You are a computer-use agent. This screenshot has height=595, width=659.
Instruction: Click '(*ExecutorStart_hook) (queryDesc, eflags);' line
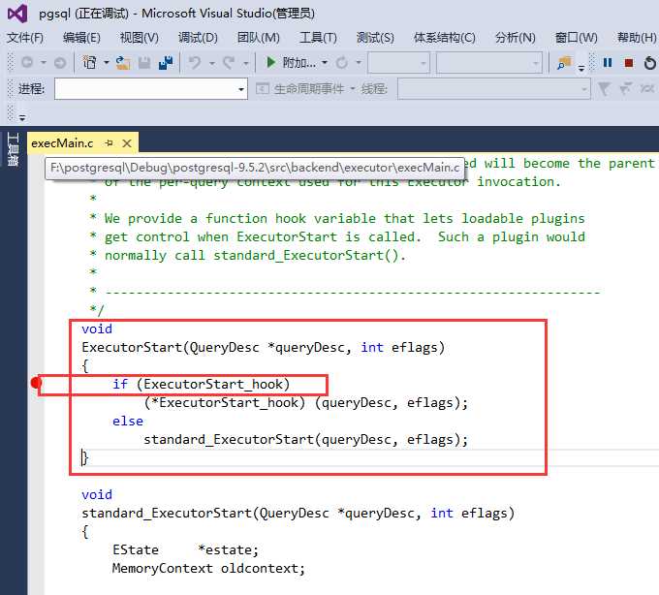305,402
